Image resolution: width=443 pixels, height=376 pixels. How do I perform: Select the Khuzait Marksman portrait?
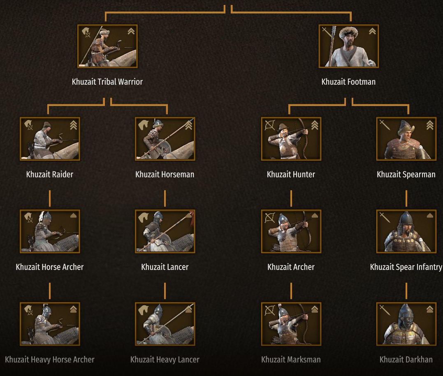coord(291,324)
